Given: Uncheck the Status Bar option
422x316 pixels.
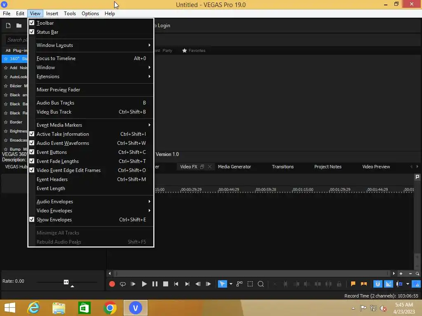Looking at the screenshot, I should [x=91, y=32].
